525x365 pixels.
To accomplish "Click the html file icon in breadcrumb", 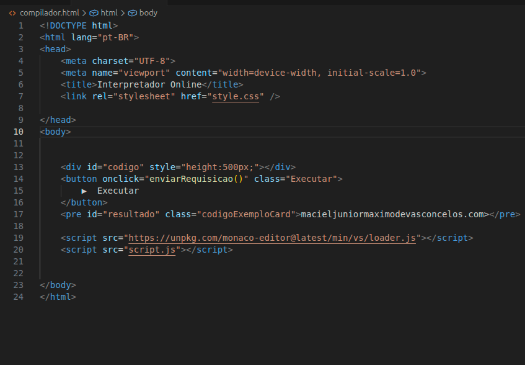I will click(x=12, y=13).
